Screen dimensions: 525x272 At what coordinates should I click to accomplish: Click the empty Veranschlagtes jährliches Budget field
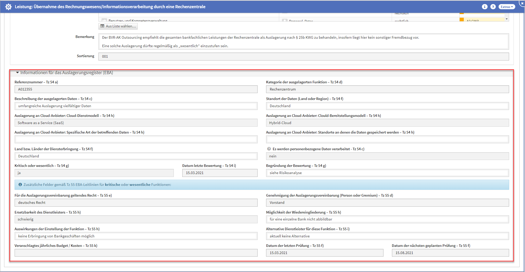[136, 253]
